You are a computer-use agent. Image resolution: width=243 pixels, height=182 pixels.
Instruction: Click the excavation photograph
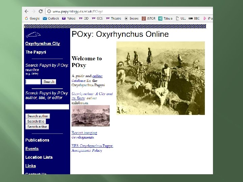tap(161, 78)
